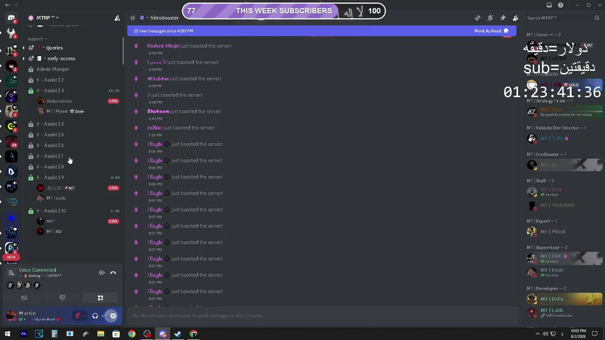
Task: Join the Assist | 4 voice channel
Action: click(x=74, y=124)
